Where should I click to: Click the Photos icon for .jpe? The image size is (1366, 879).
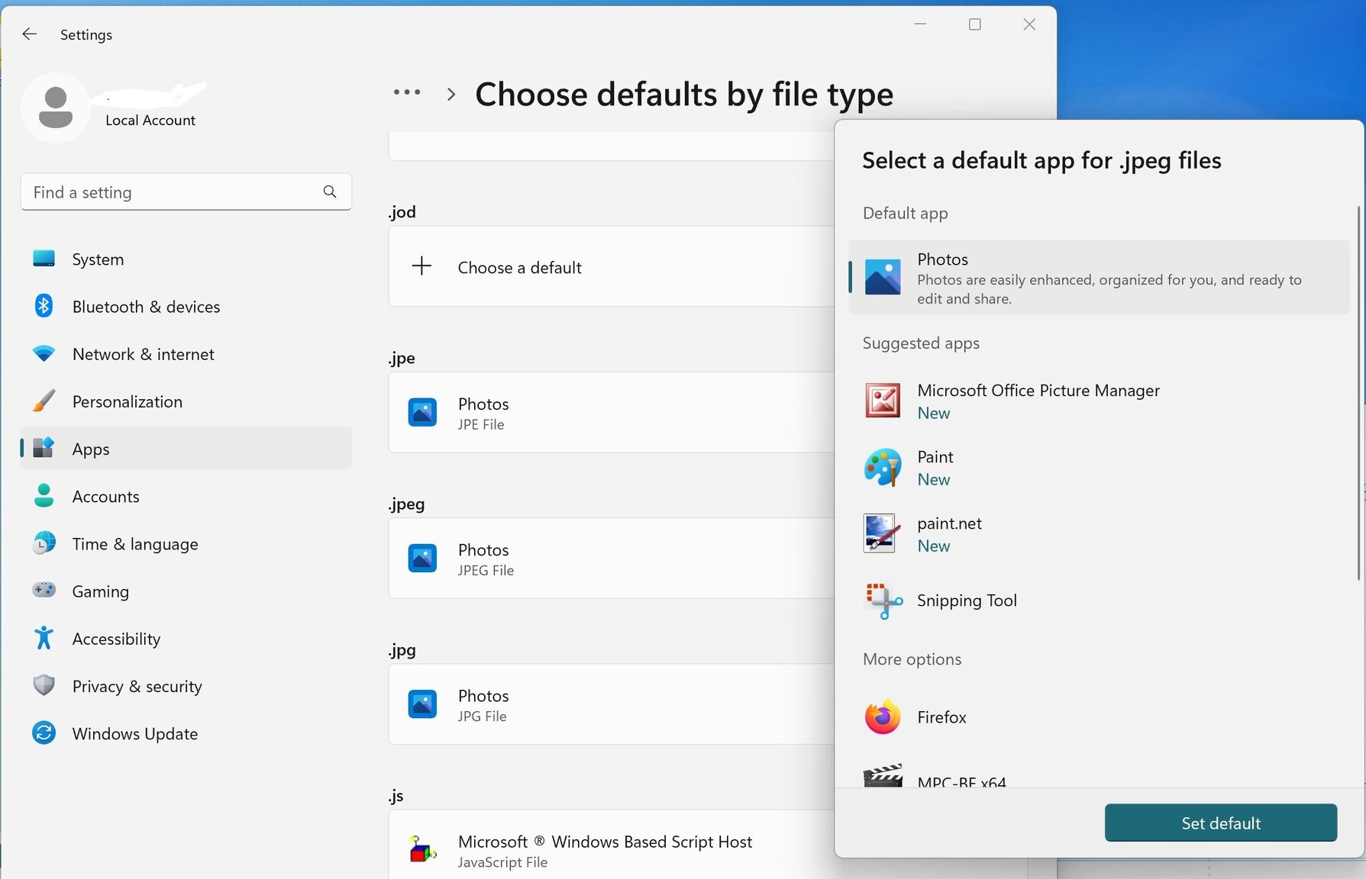point(422,412)
